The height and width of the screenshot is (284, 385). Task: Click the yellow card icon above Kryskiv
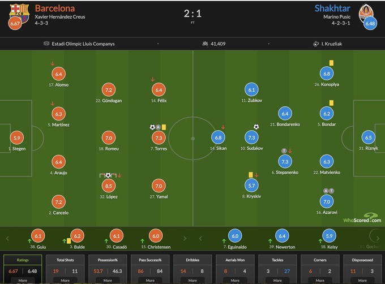250,175
